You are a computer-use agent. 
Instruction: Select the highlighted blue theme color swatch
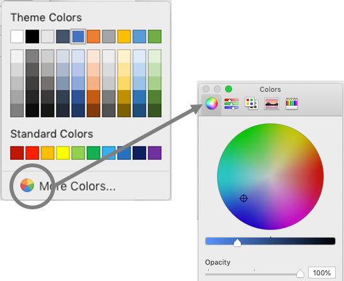[78, 36]
